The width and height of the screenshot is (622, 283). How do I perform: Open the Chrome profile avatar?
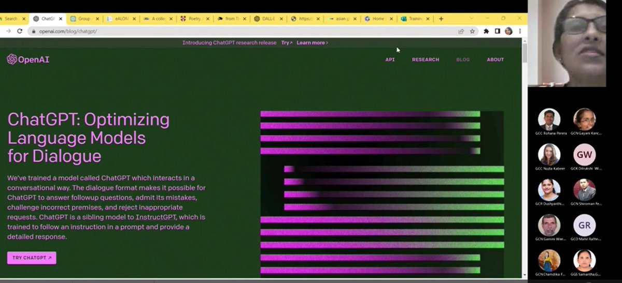(x=508, y=31)
